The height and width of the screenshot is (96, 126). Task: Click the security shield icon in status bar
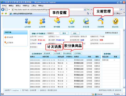coord(92,94)
